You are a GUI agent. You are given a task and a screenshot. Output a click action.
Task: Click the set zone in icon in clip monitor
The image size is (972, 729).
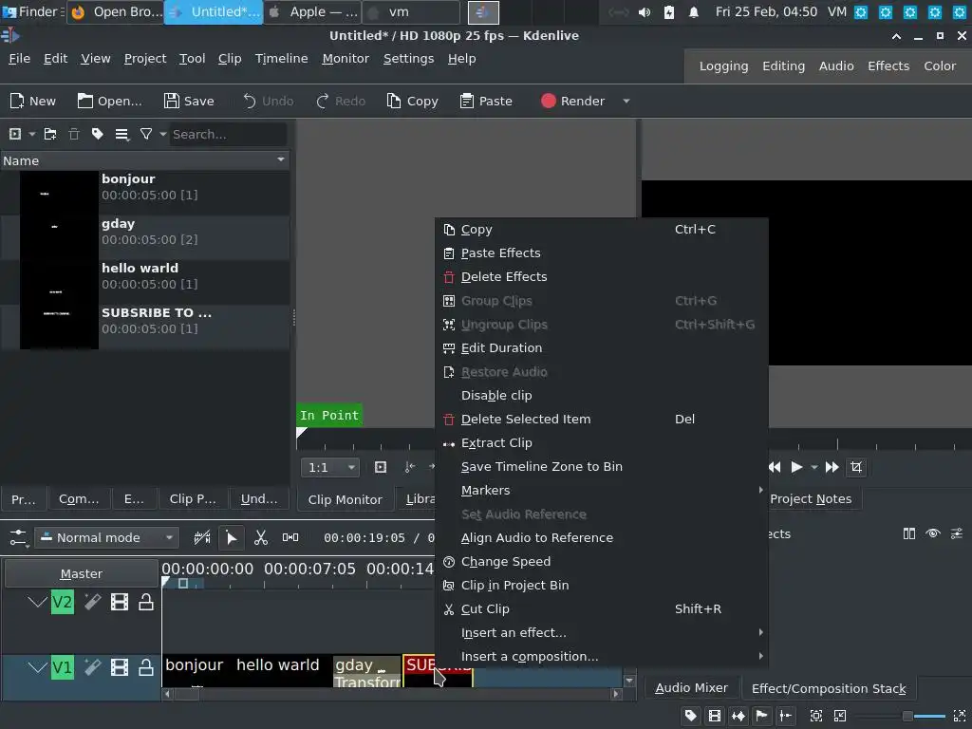[410, 467]
